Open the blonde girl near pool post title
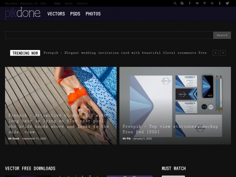236x177 pixels. coord(59,124)
